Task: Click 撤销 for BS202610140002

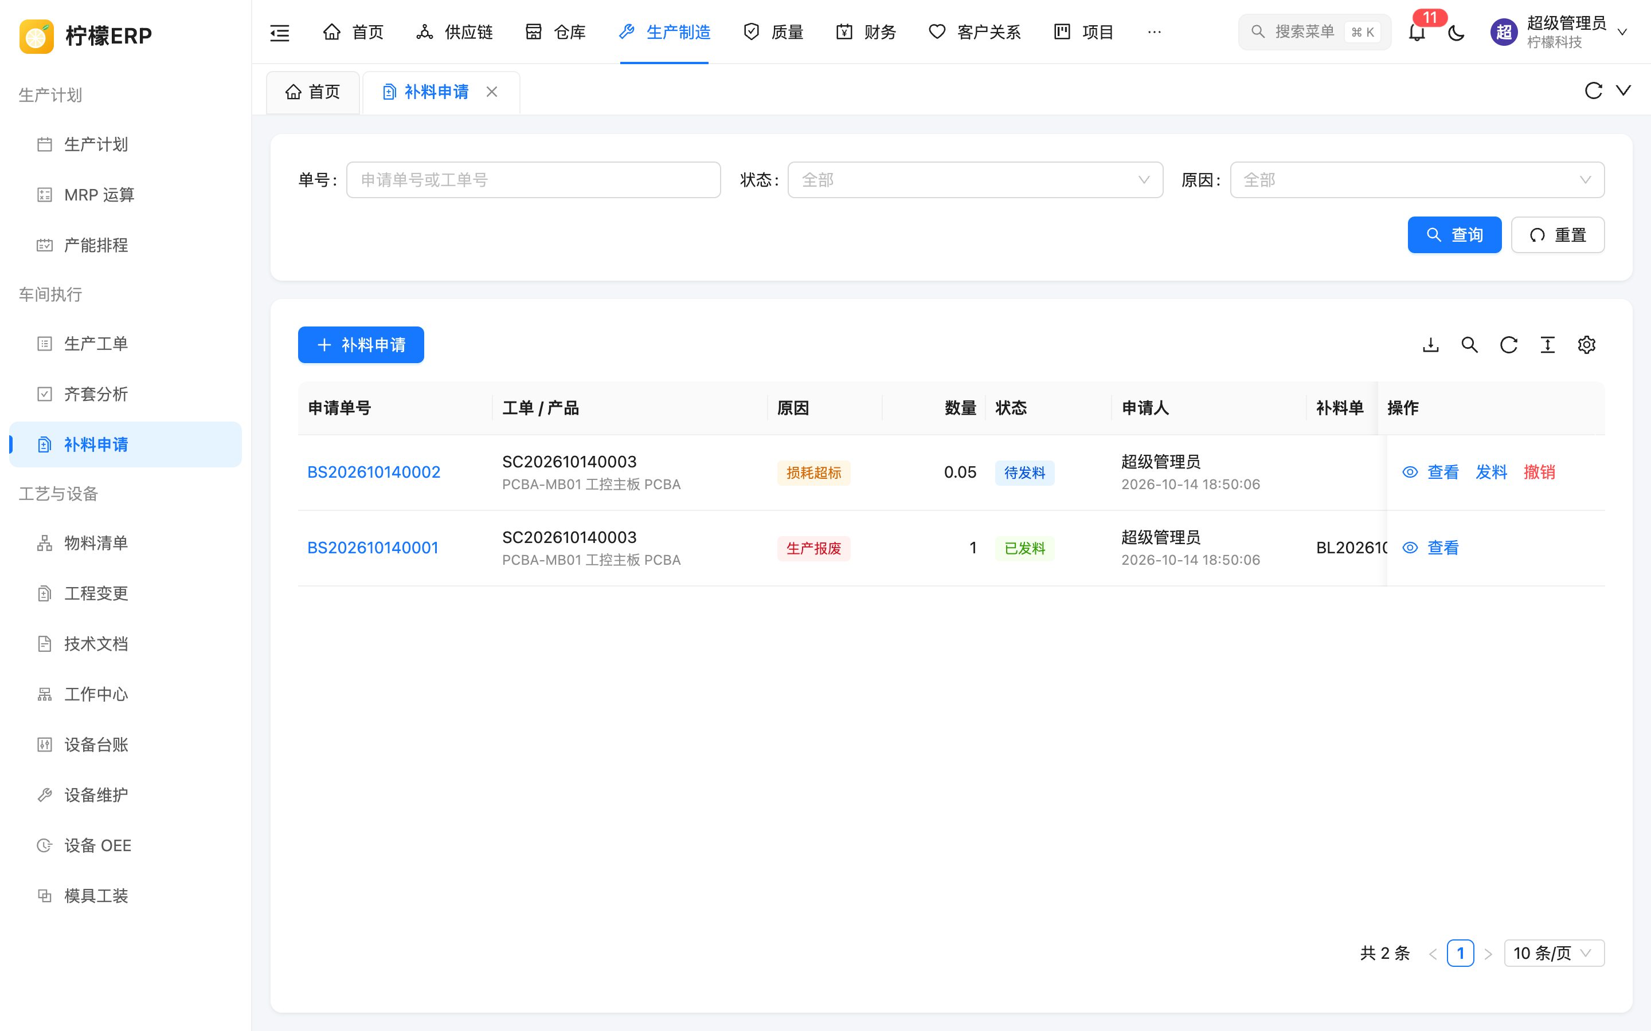Action: [x=1539, y=473]
